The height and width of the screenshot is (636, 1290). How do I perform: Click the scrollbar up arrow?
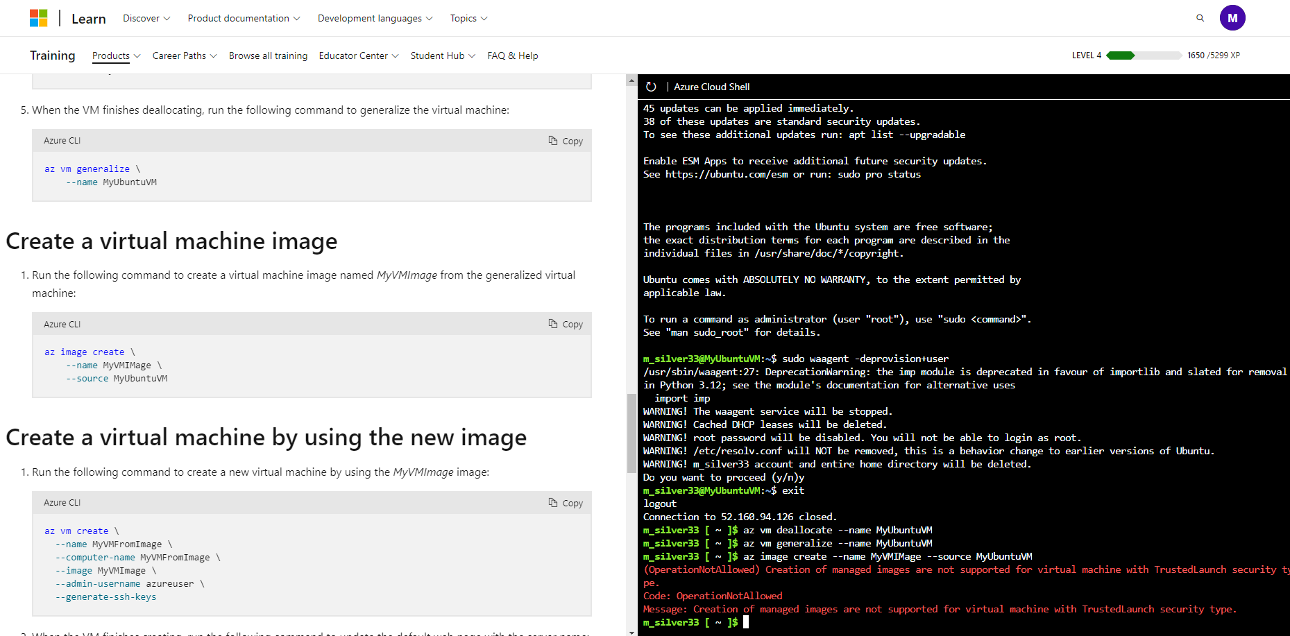631,80
